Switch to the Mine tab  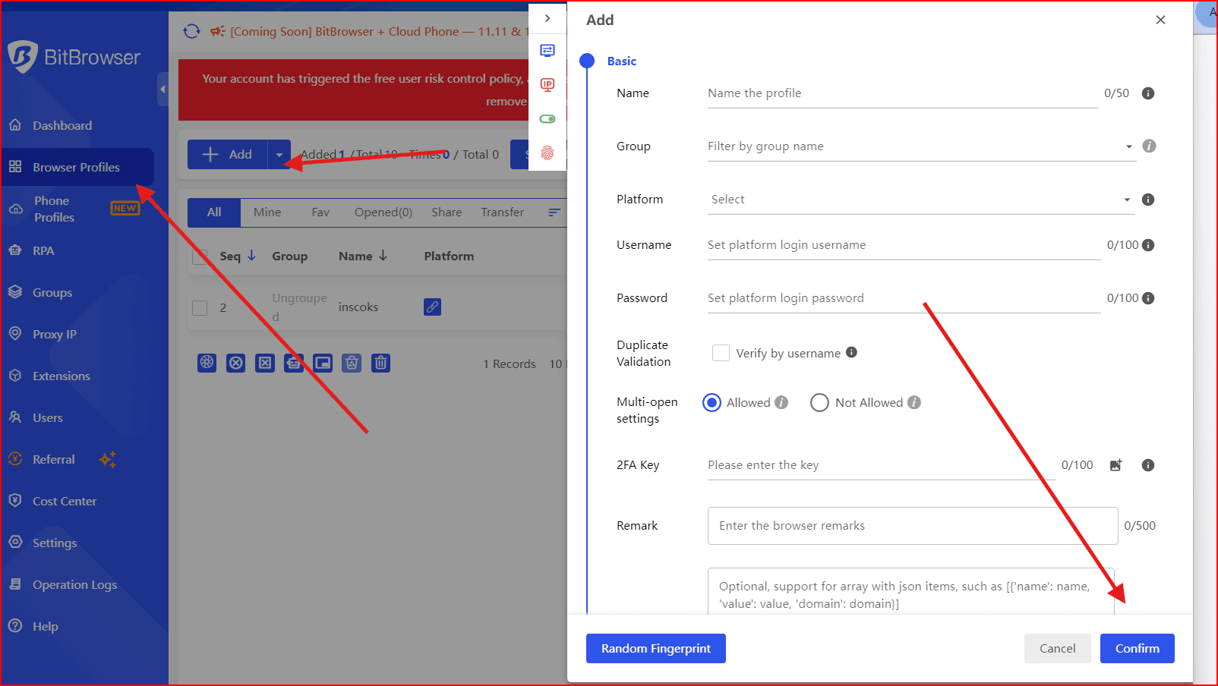(267, 212)
